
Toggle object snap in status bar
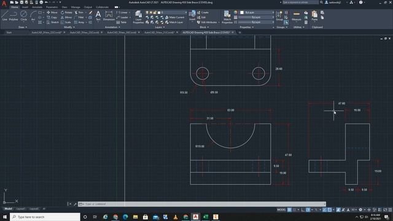[330, 210]
